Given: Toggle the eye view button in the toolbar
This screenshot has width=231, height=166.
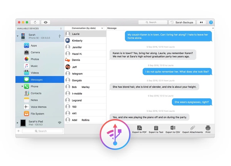Looking at the screenshot, I should (x=45, y=22).
